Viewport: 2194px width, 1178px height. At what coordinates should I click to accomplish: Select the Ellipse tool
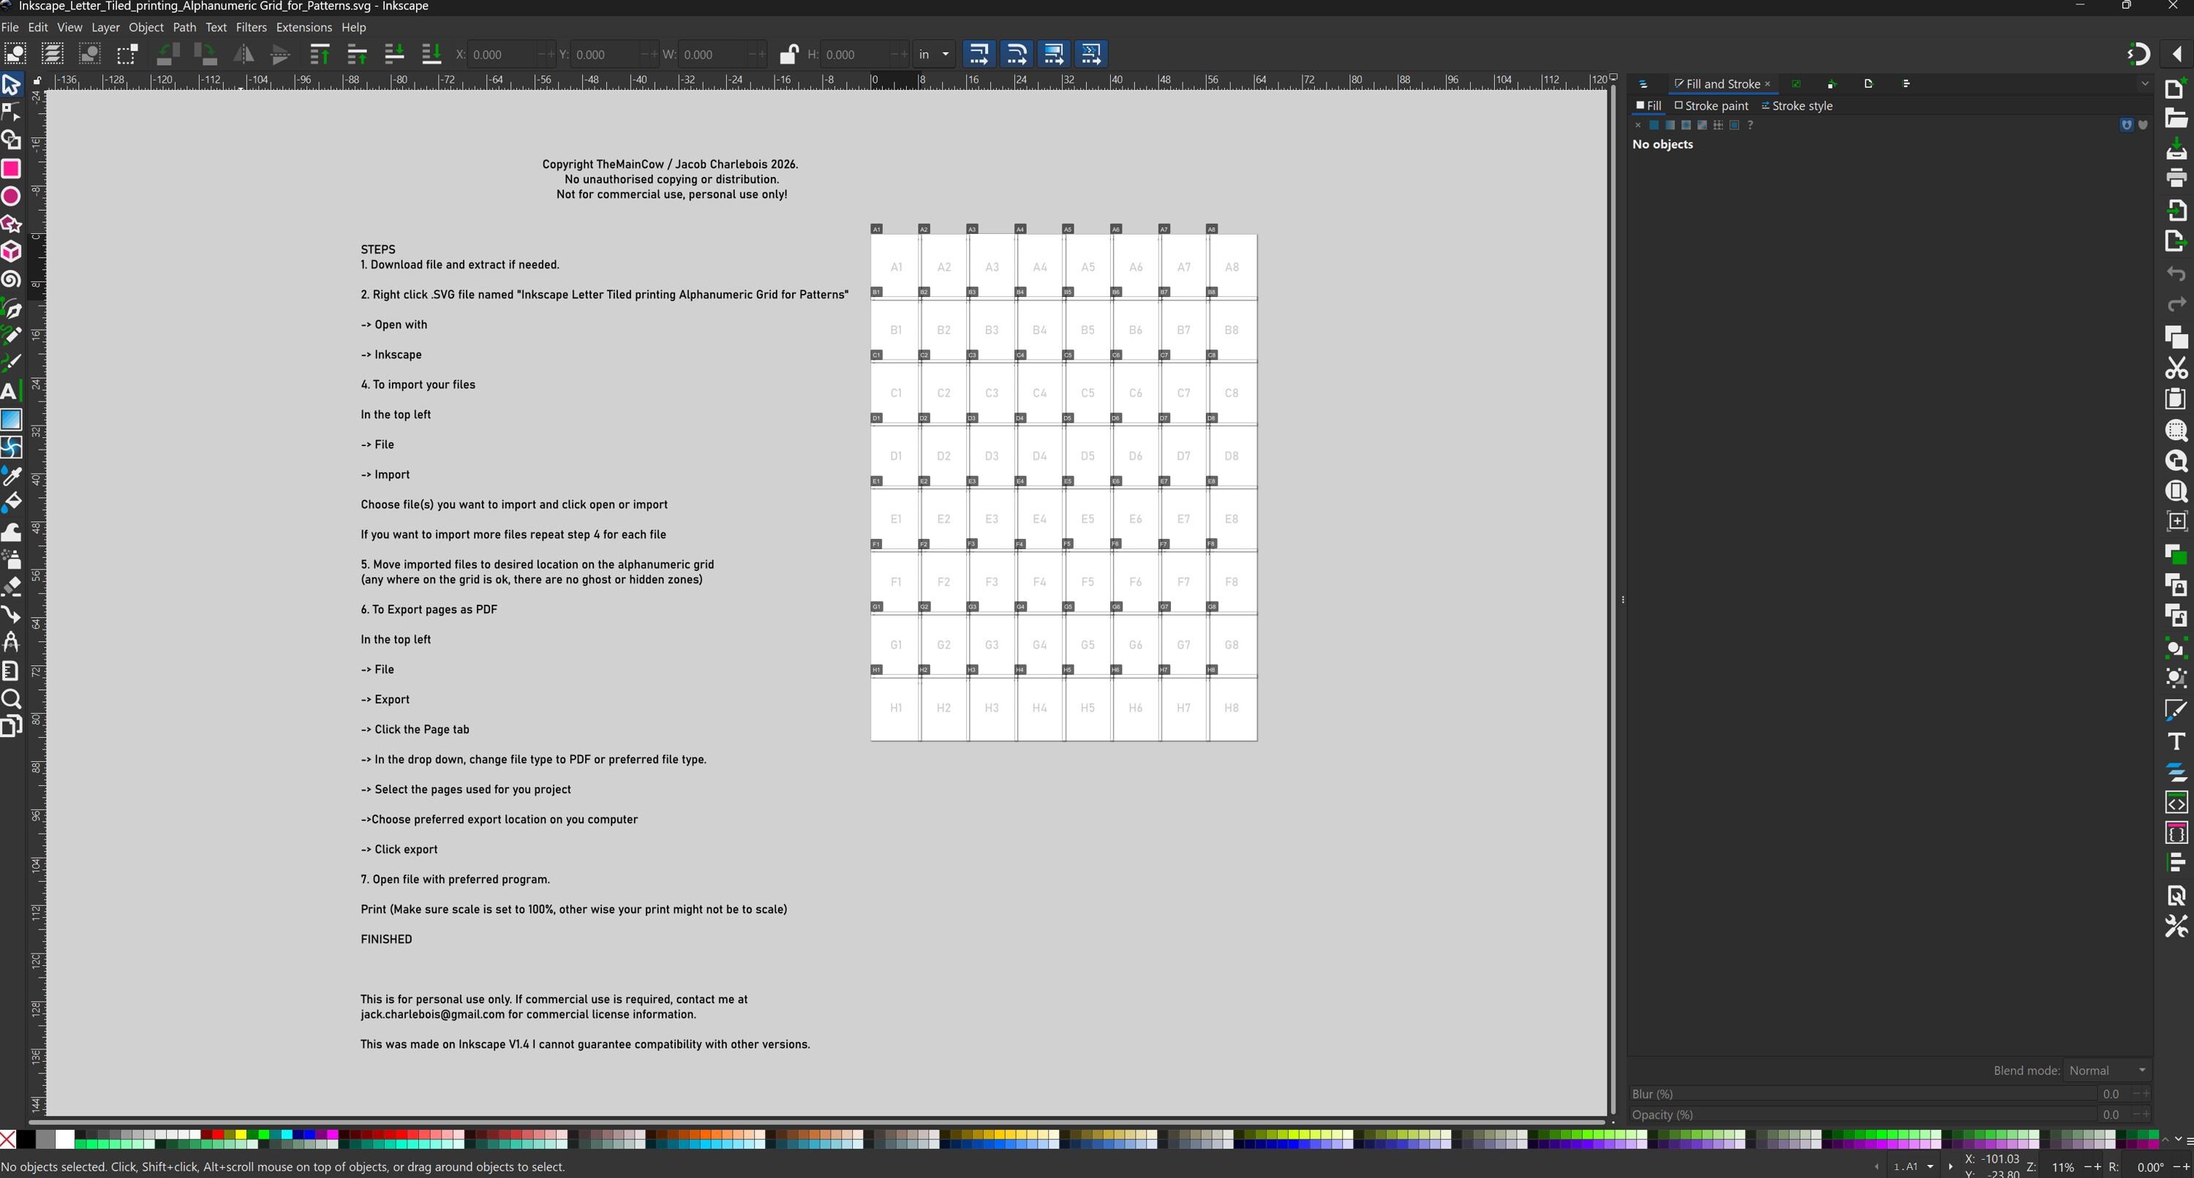click(11, 197)
